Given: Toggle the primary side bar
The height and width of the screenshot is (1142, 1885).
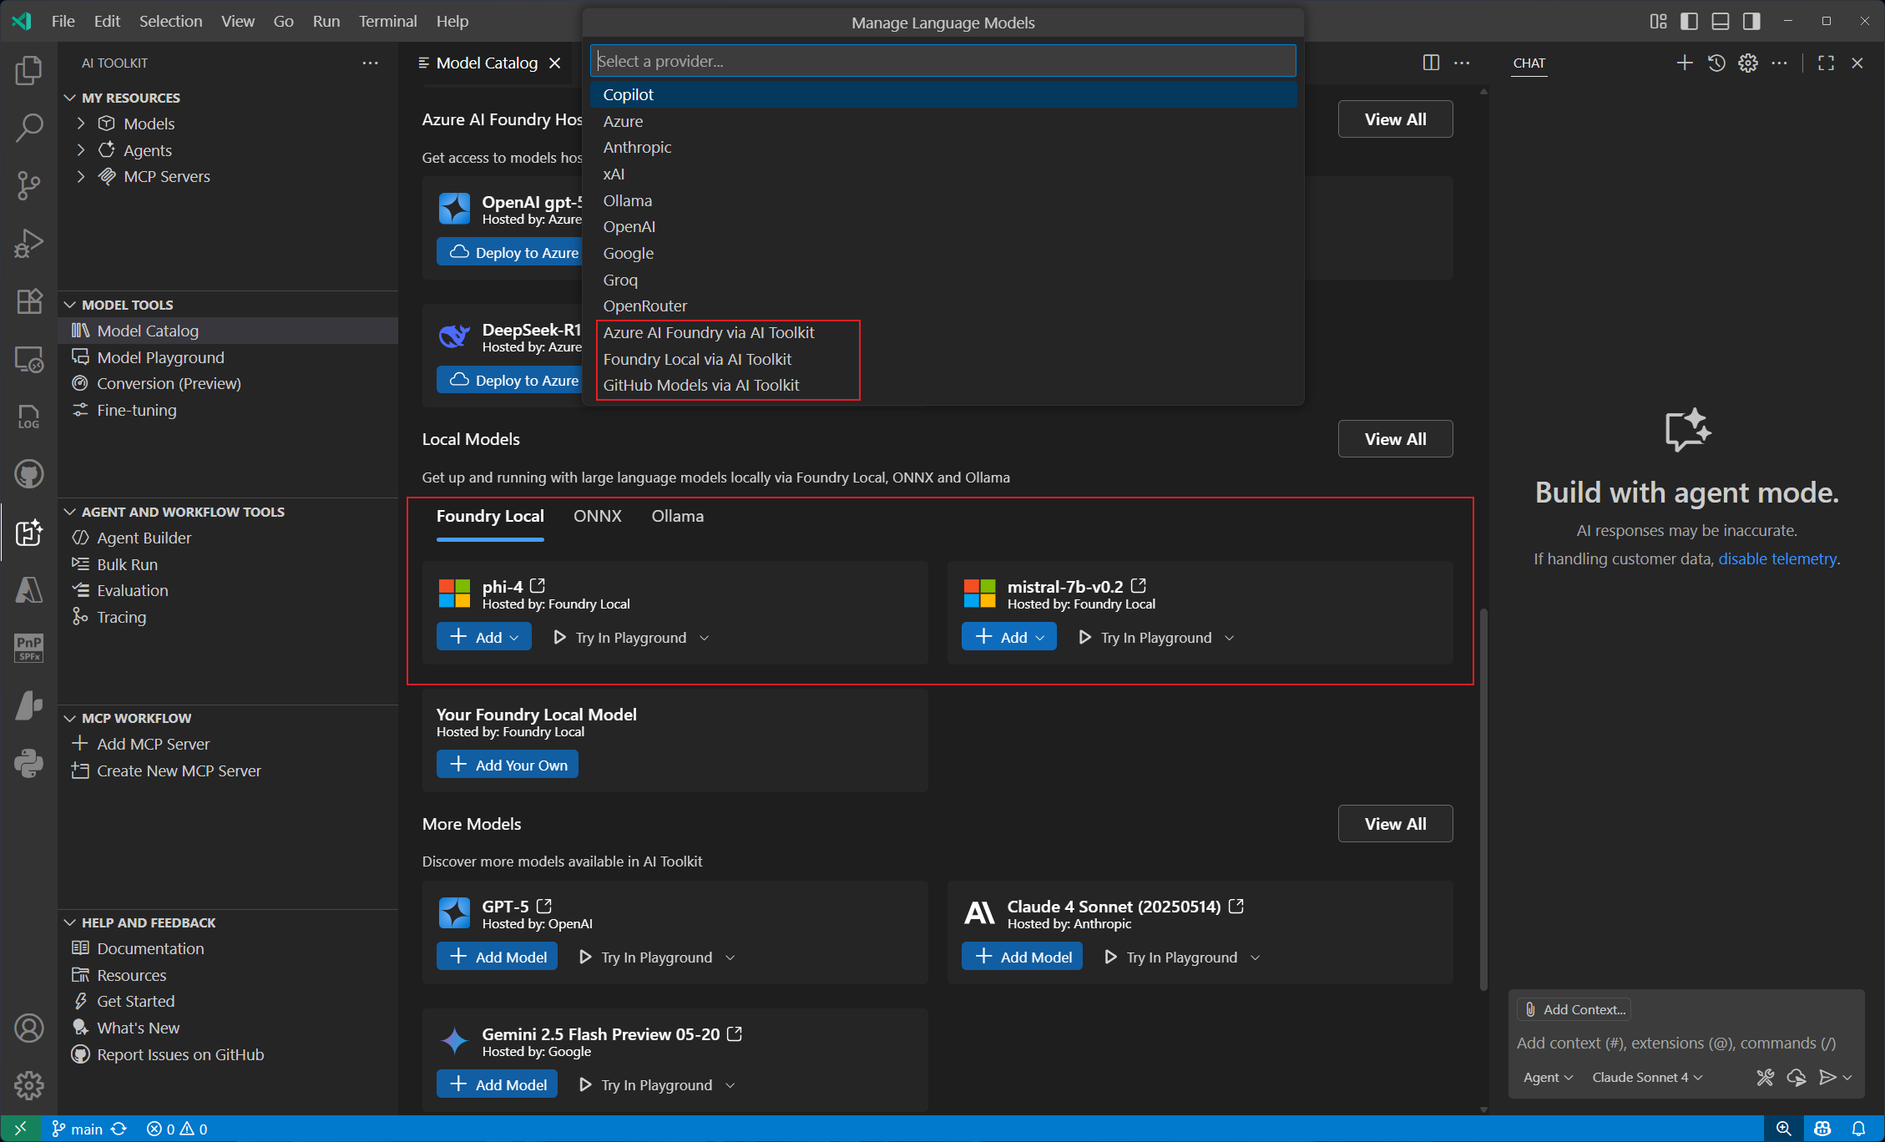Looking at the screenshot, I should 1689,21.
